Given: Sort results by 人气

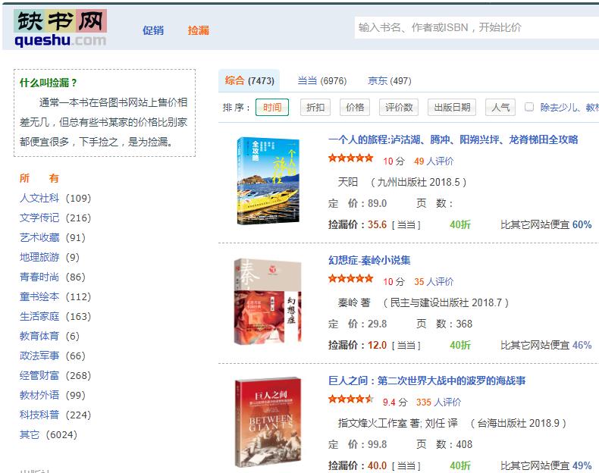Looking at the screenshot, I should pyautogui.click(x=500, y=108).
